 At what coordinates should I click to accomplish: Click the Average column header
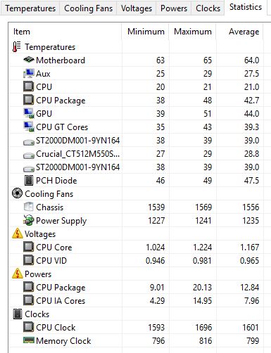coord(239,32)
